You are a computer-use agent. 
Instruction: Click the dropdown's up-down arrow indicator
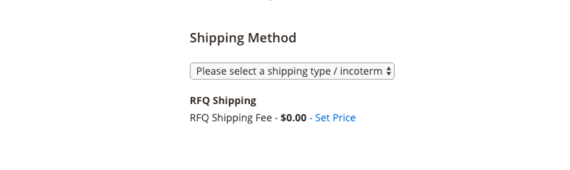pyautogui.click(x=388, y=71)
